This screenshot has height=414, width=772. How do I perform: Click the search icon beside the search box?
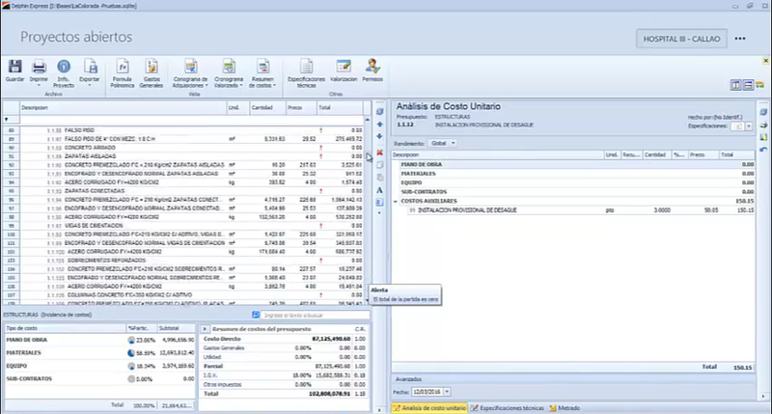tap(256, 315)
